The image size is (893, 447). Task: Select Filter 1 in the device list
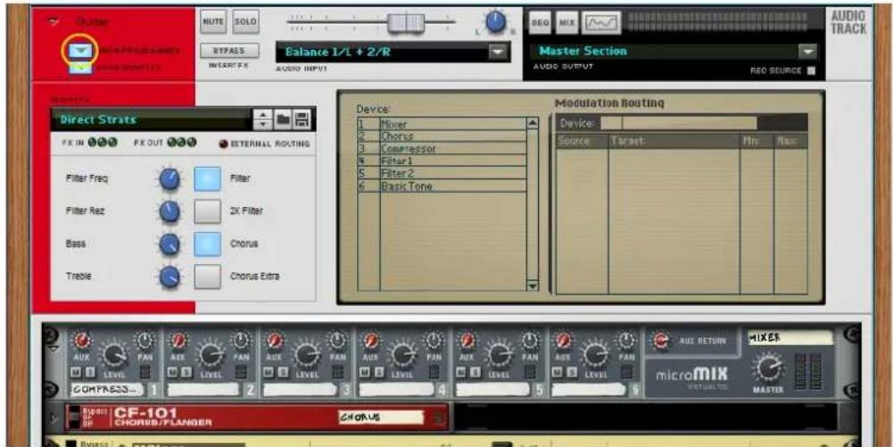442,161
